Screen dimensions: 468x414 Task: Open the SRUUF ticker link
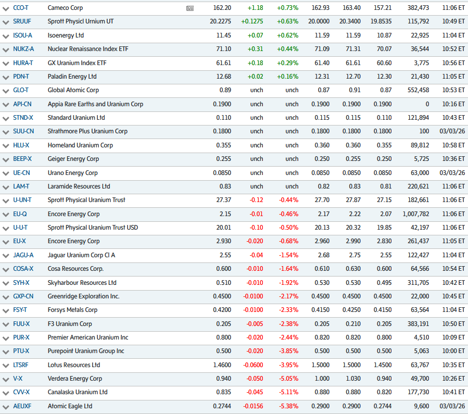pyautogui.click(x=22, y=21)
